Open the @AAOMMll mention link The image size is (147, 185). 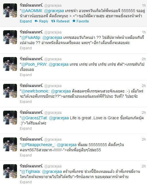pos(31,11)
